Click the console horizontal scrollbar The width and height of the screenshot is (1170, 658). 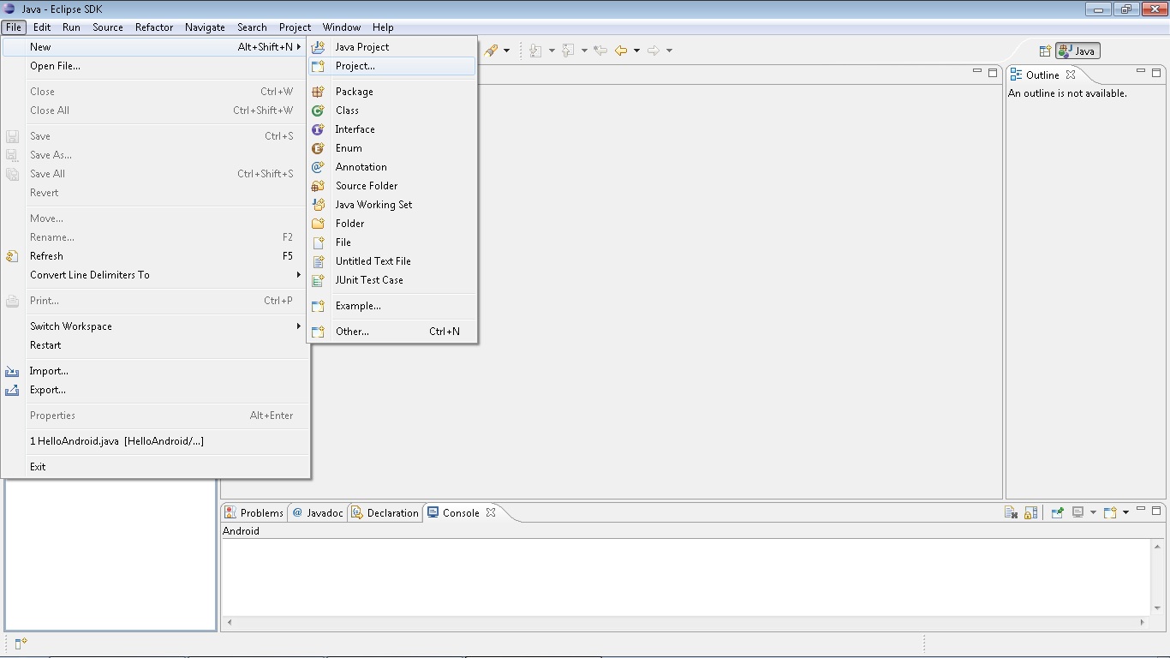(686, 623)
